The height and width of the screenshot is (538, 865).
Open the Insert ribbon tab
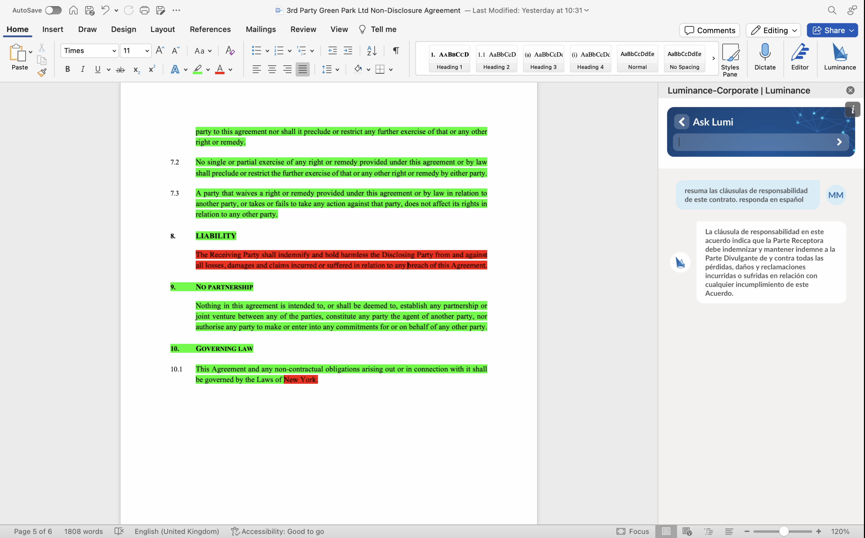[x=53, y=29]
